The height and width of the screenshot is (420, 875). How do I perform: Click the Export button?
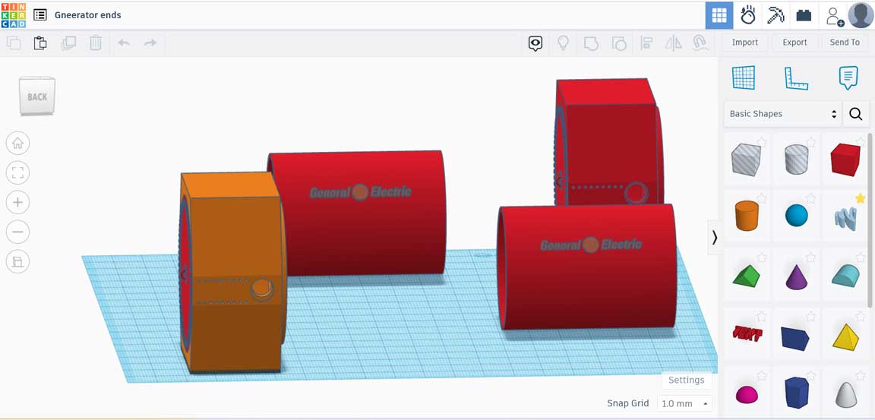pos(794,43)
